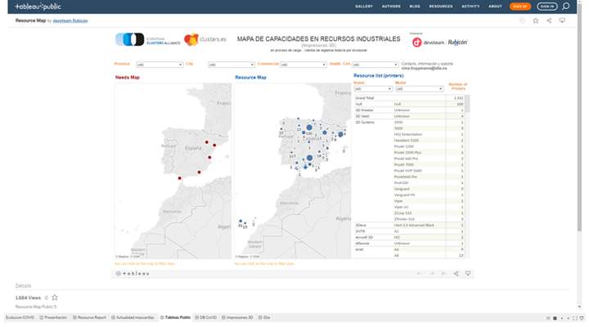Viewport: 589px width, 327px height.
Task: Open the Model filter dropdown
Action: tap(419, 88)
